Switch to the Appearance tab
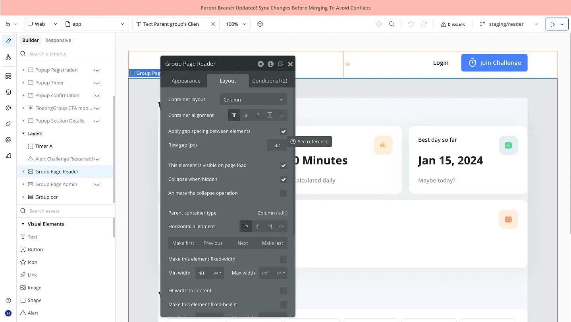Screen dimensions: 571x322 (186, 81)
